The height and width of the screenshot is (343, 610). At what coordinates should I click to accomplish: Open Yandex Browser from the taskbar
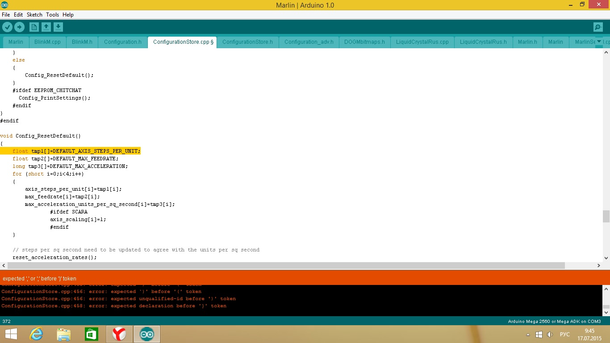119,334
